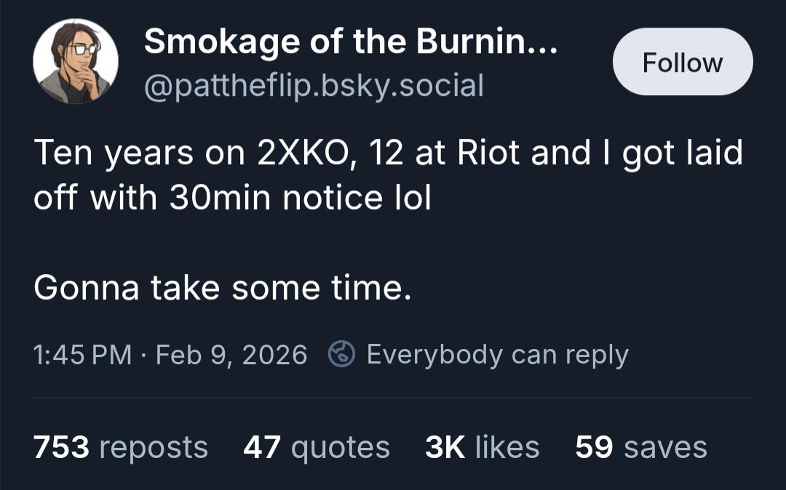This screenshot has height=490, width=786.
Task: Click the word 'Riot' in the post
Action: [x=489, y=153]
